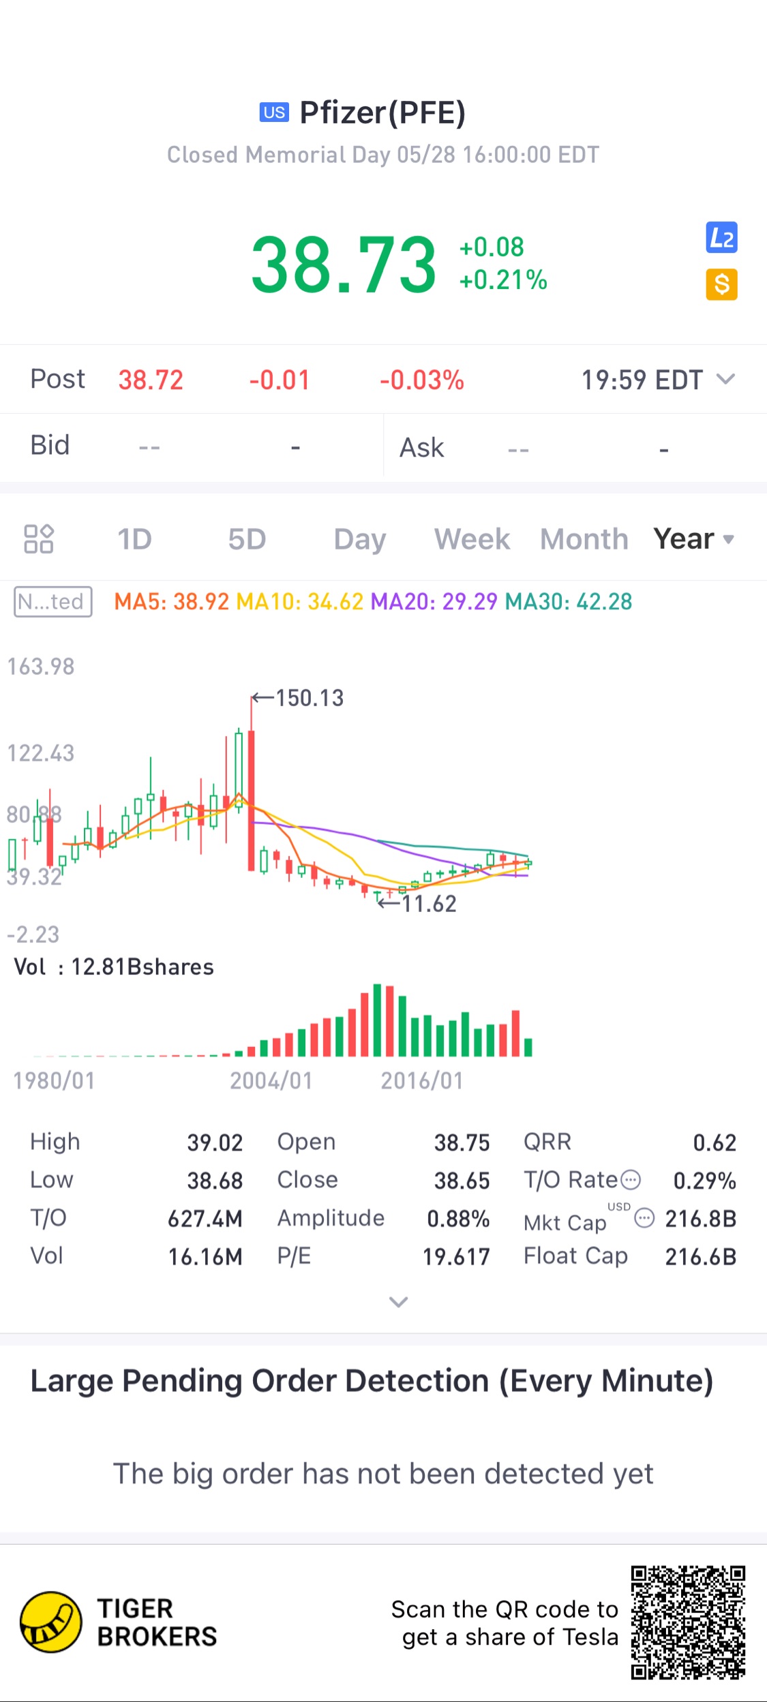This screenshot has width=767, height=1702.
Task: Tap the Vol value 16.16M
Action: pos(205,1256)
